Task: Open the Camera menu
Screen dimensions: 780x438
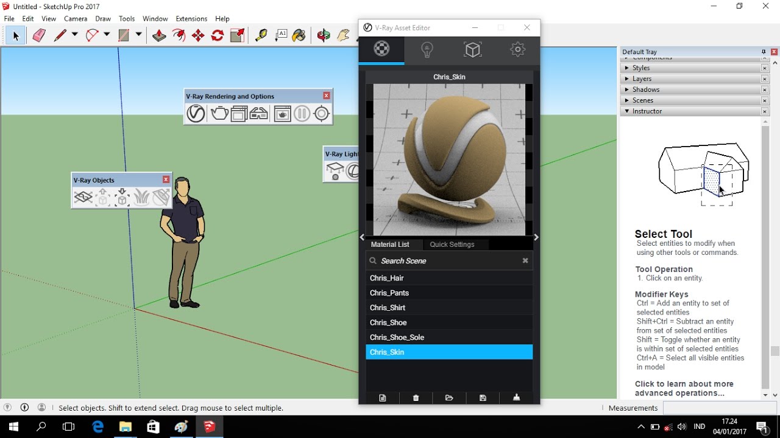Action: coord(76,19)
